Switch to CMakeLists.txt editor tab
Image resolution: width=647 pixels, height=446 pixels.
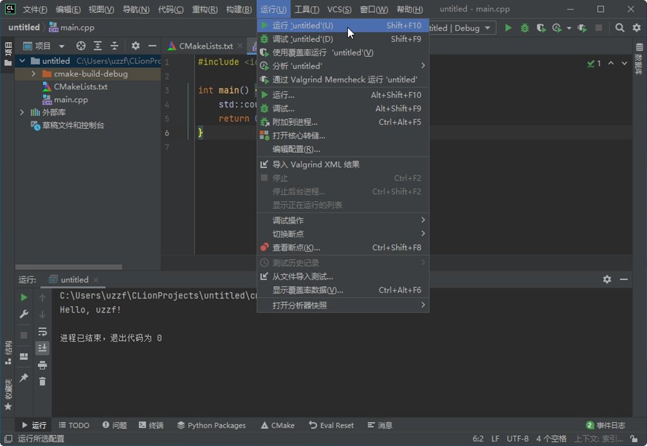206,46
